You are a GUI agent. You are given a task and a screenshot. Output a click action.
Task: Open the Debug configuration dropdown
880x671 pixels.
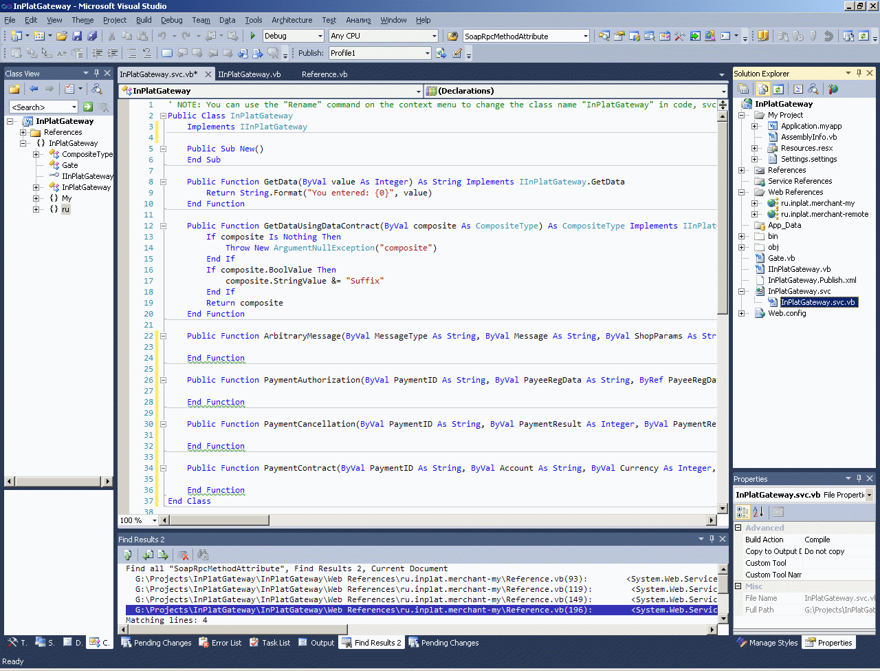320,36
